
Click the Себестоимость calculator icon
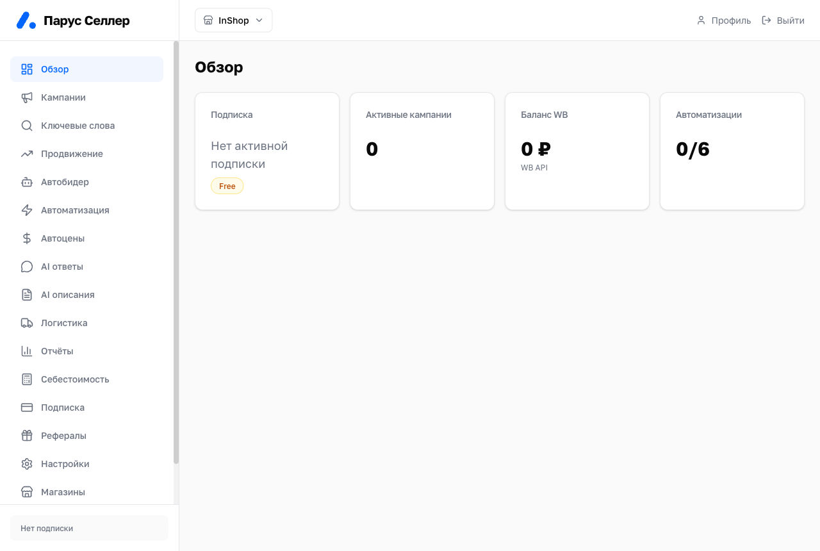coord(27,379)
